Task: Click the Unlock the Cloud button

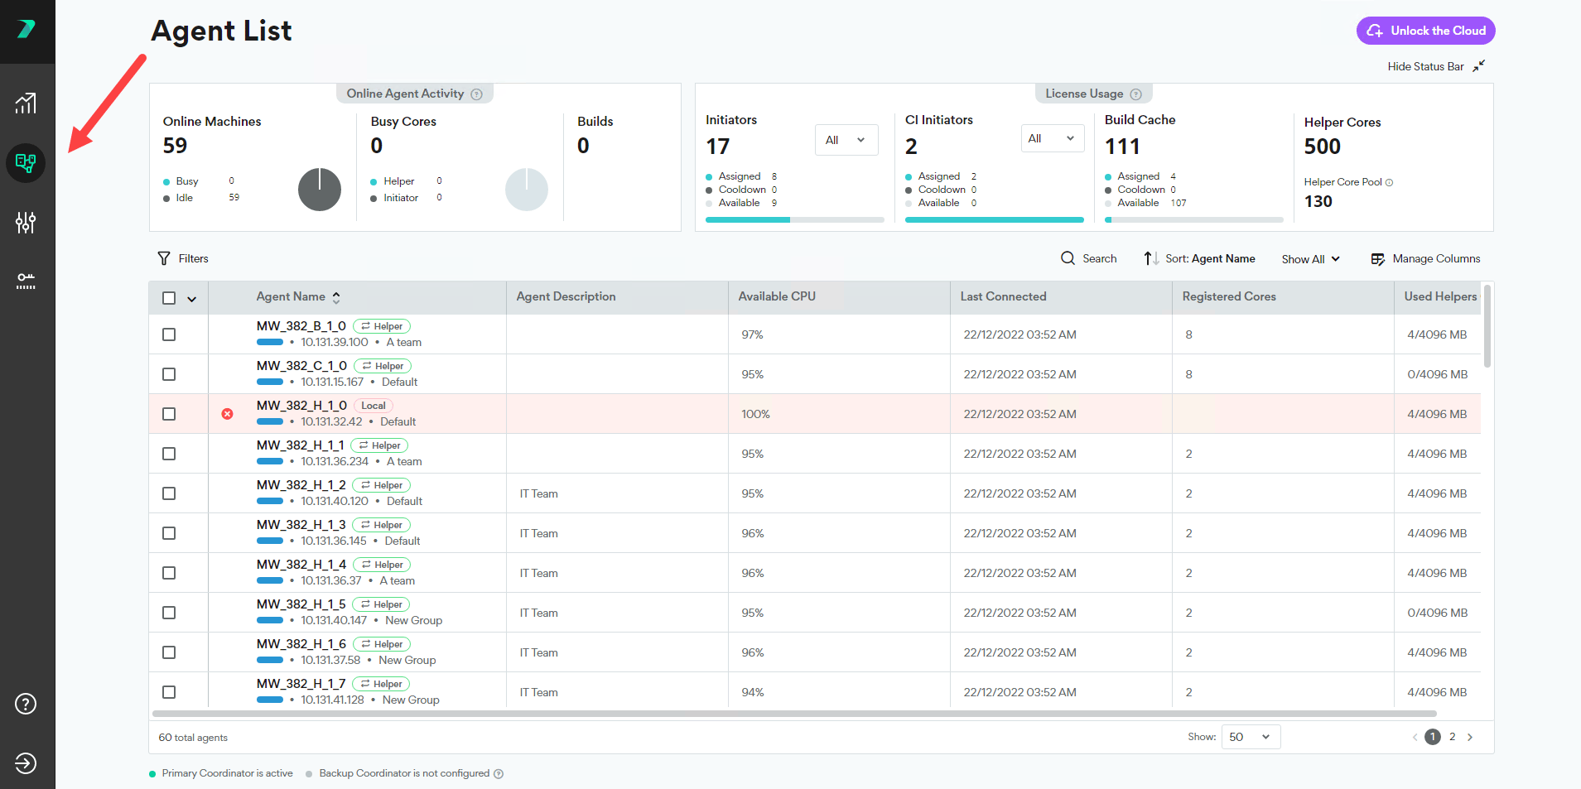Action: point(1425,31)
